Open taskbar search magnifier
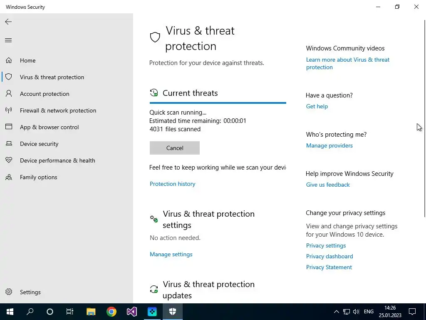426x320 pixels. pos(30,312)
